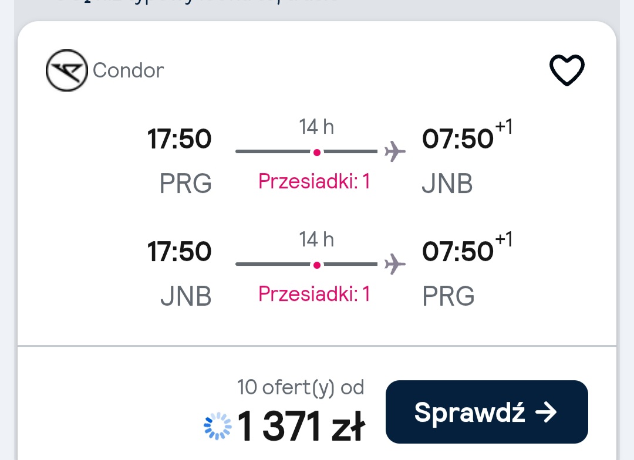
Task: Select return arrival time 07:50 at PRG
Action: coord(457,252)
